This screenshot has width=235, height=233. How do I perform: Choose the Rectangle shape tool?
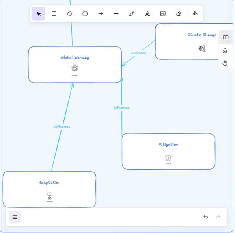coord(54,14)
